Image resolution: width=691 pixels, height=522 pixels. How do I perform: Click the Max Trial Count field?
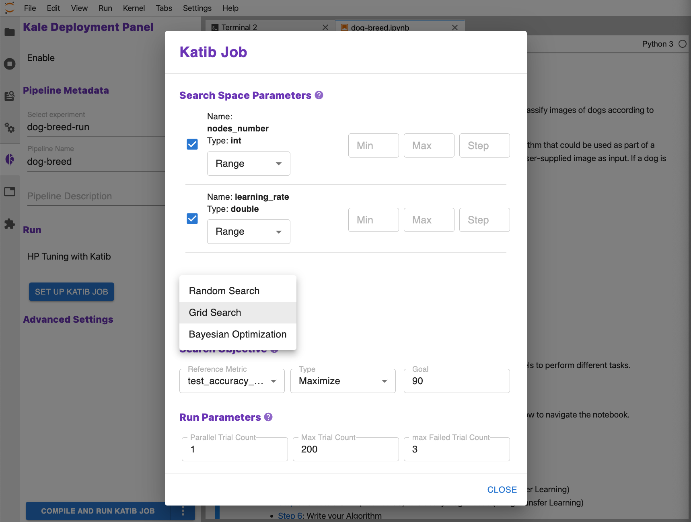click(346, 449)
